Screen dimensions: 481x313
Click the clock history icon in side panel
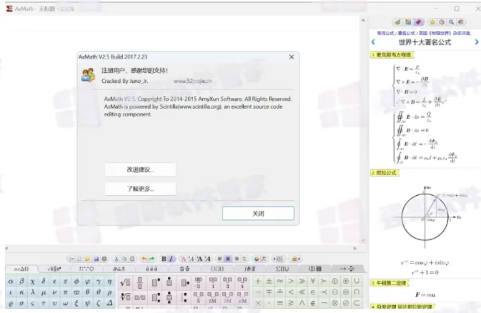pos(442,22)
